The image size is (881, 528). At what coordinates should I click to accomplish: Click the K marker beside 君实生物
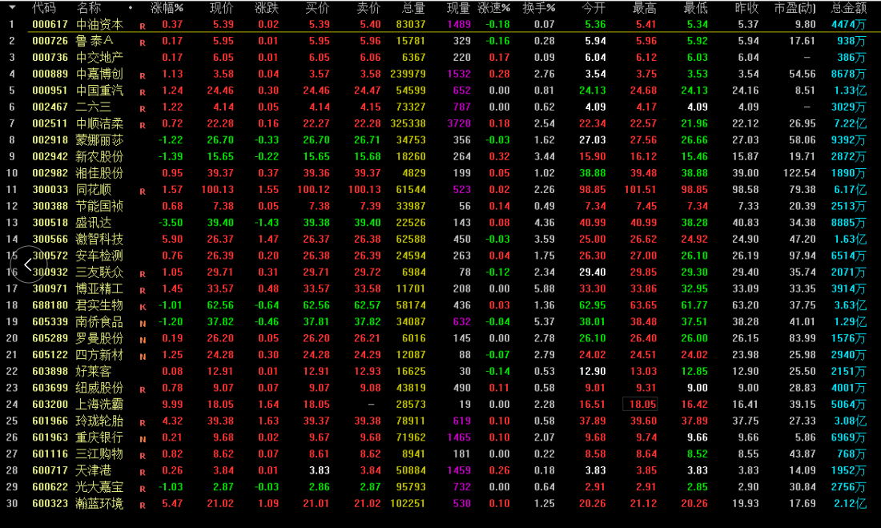(x=143, y=307)
